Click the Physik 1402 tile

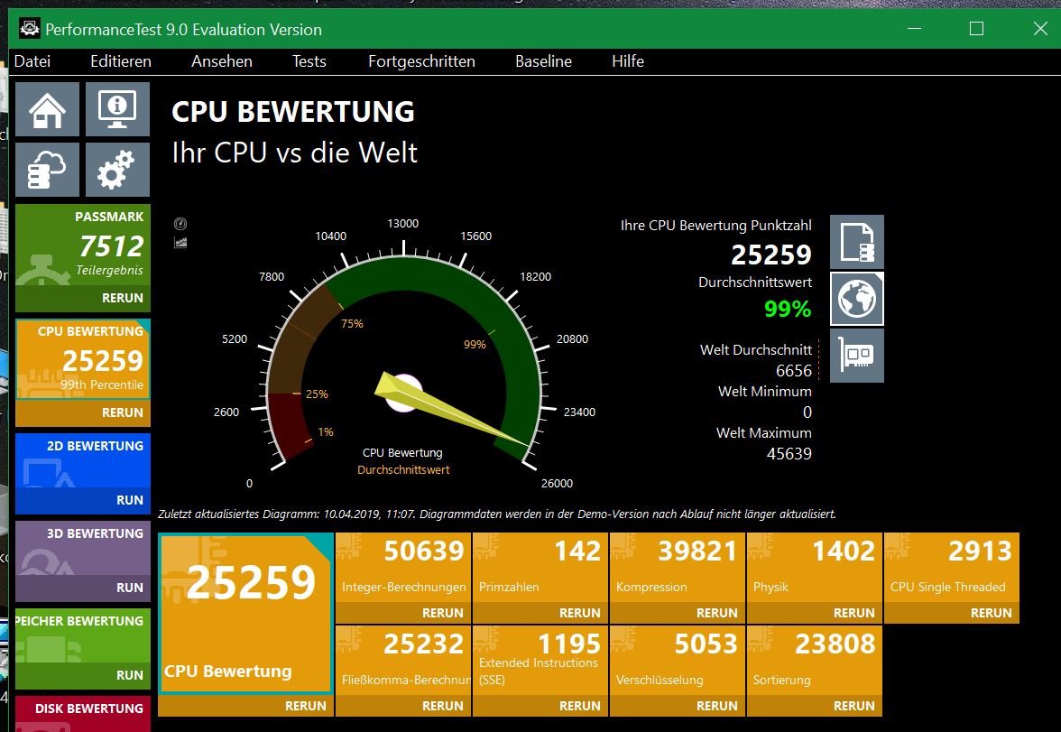[815, 568]
